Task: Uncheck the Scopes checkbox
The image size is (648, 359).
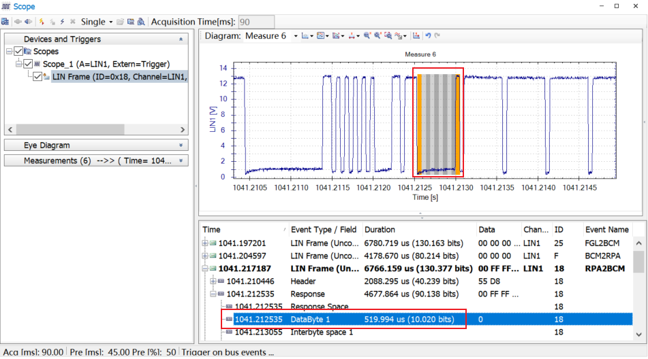Action: point(18,51)
